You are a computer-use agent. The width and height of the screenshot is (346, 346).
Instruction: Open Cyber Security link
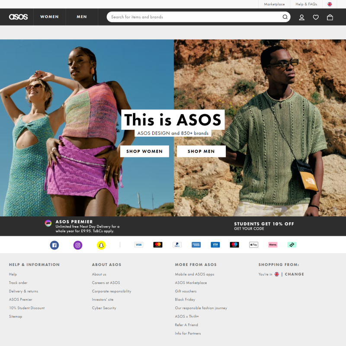point(104,308)
